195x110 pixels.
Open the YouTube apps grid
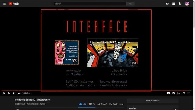pos(173,4)
